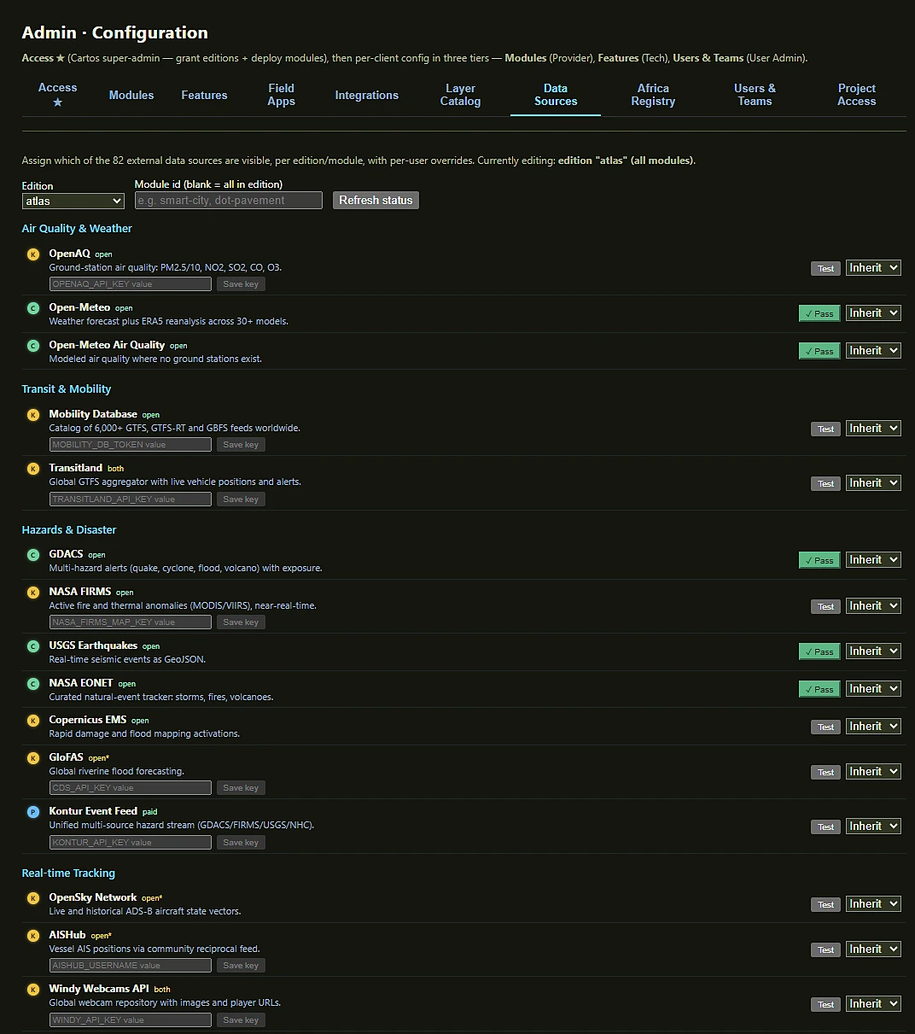Run Test for Transitland

825,483
